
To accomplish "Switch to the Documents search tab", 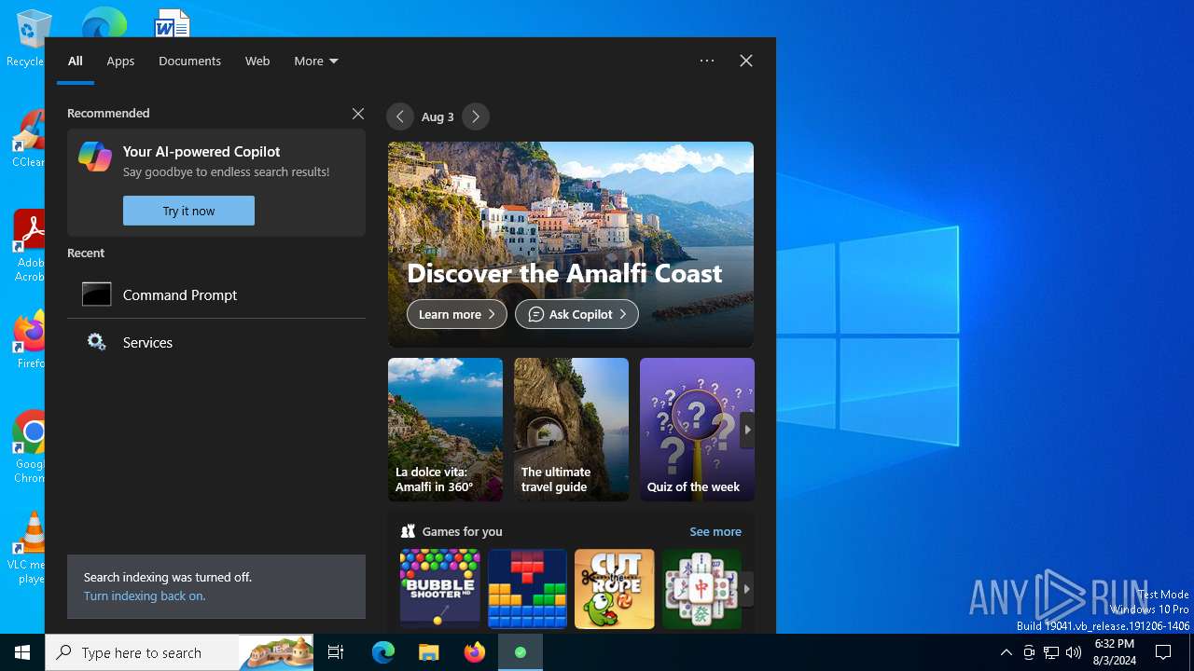I will 189,61.
